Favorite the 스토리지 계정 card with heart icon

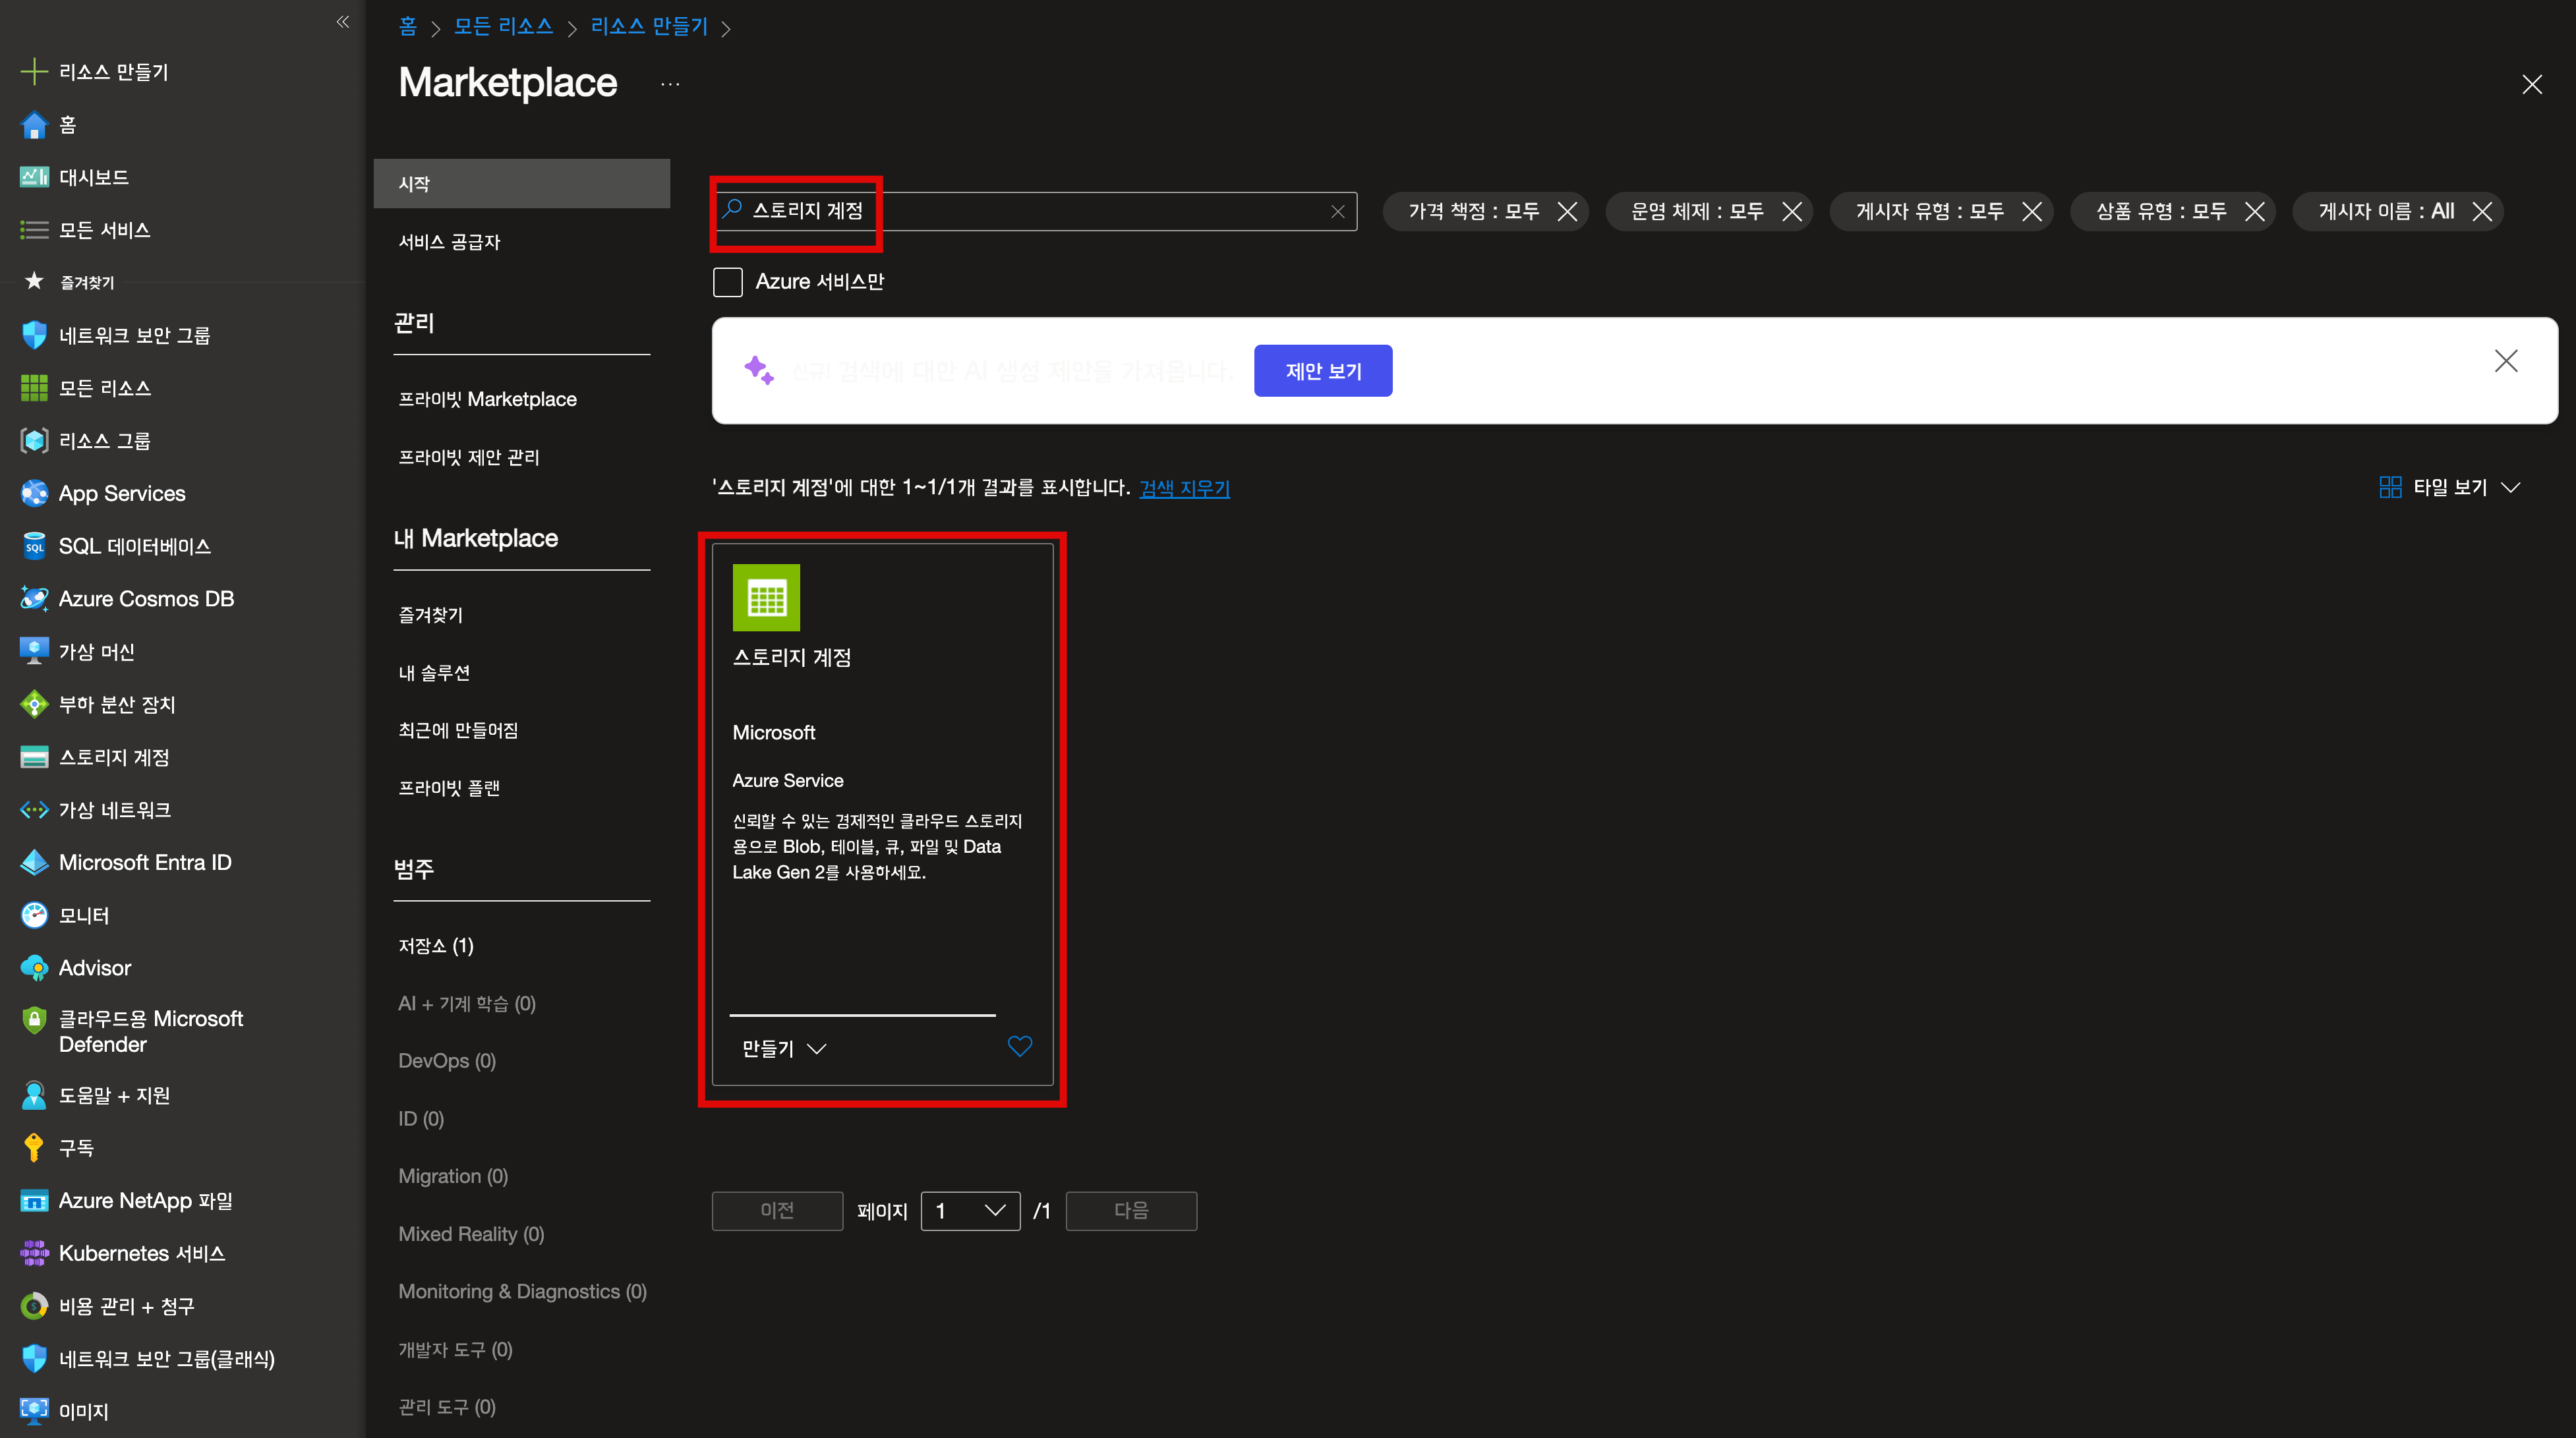pos(1019,1047)
